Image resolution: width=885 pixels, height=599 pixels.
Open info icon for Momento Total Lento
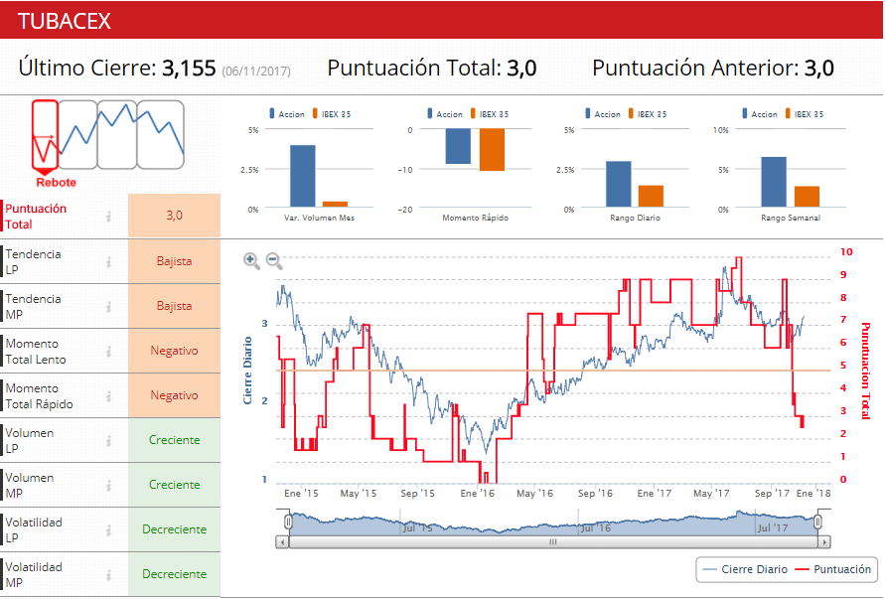(108, 352)
